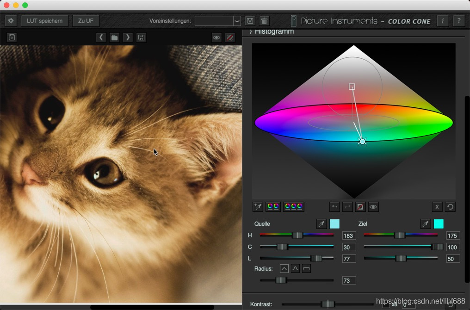
Task: Adjust the Ziel L lightness slider
Action: (x=401, y=258)
